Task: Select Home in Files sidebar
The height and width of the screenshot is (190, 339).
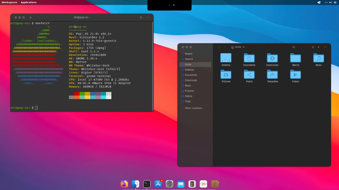Action: (x=195, y=64)
